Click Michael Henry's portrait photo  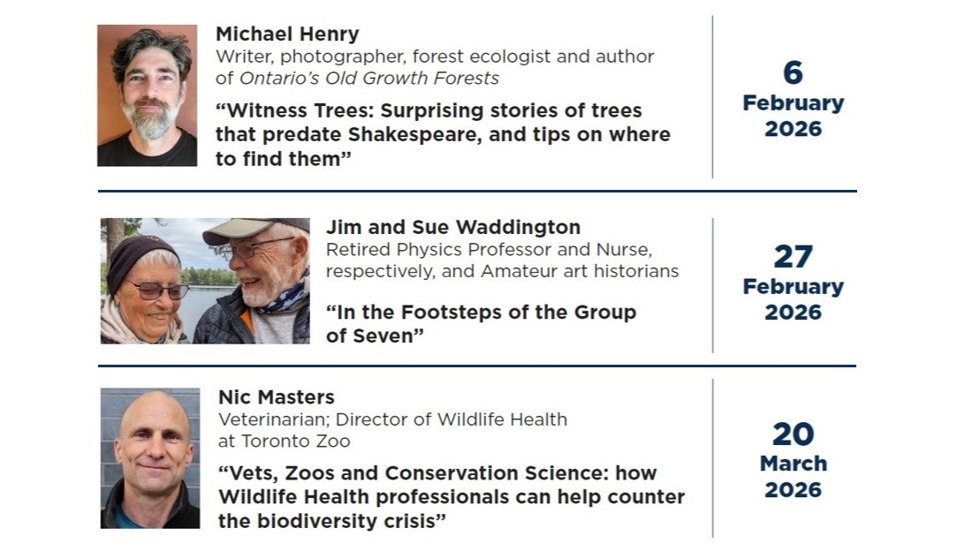pos(148,95)
